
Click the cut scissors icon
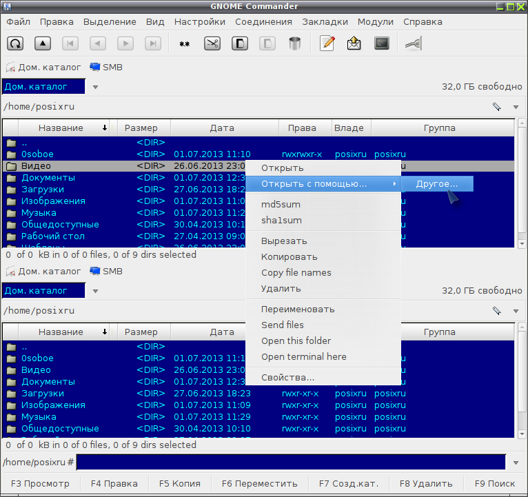212,43
